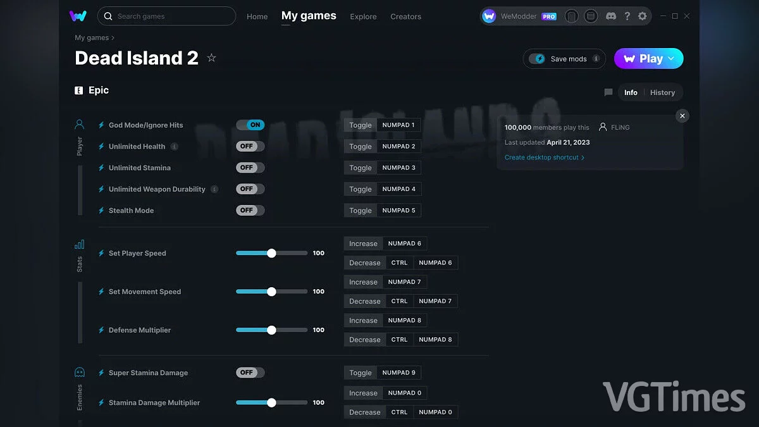Jump to the Enemies category icon

click(x=80, y=373)
